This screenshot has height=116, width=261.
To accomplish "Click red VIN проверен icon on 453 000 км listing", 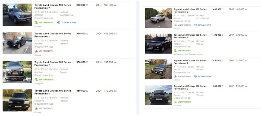I will 36,51.
